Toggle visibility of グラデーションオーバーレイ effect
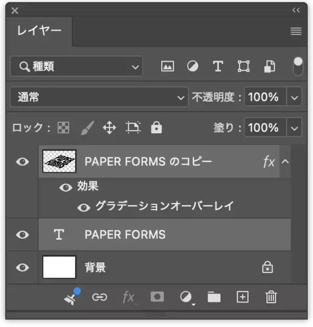Image resolution: width=313 pixels, height=327 pixels. pyautogui.click(x=83, y=207)
